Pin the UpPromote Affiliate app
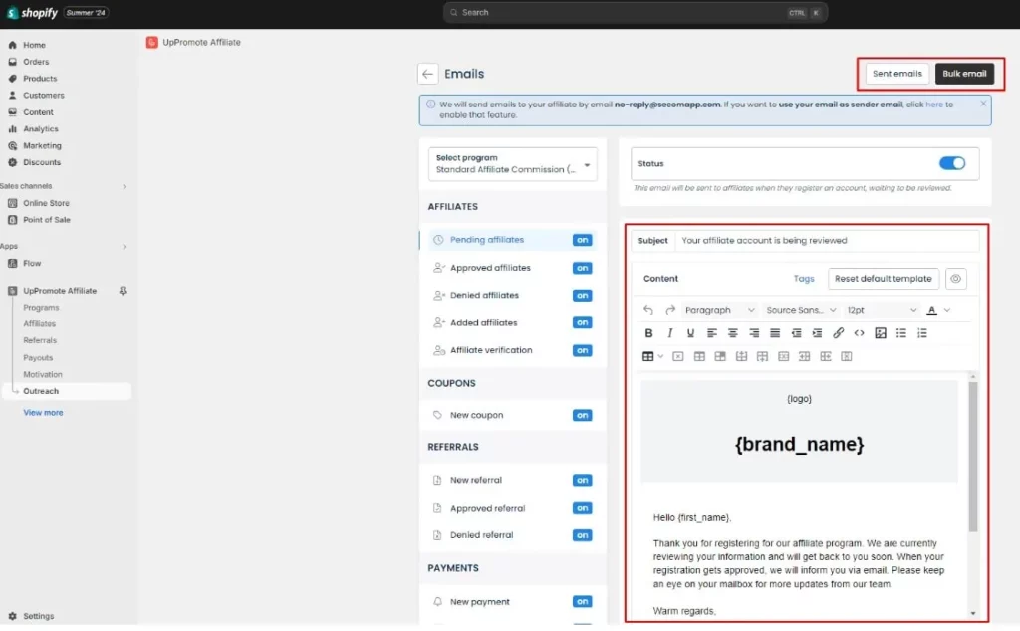This screenshot has width=1020, height=631. [123, 291]
